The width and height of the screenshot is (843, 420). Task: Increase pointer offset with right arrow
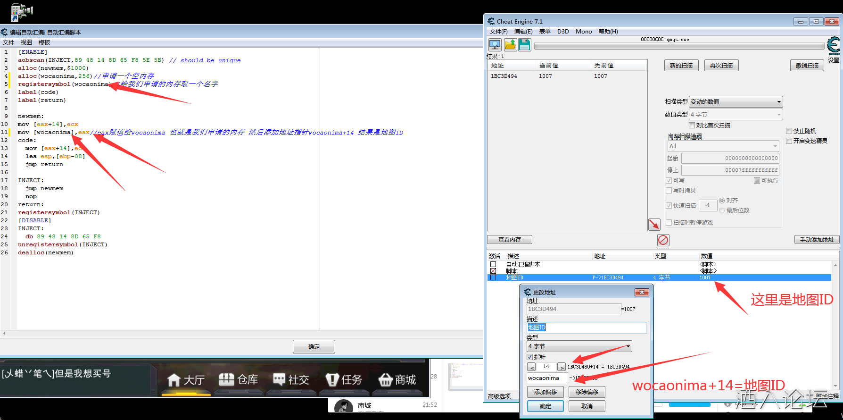tap(562, 367)
